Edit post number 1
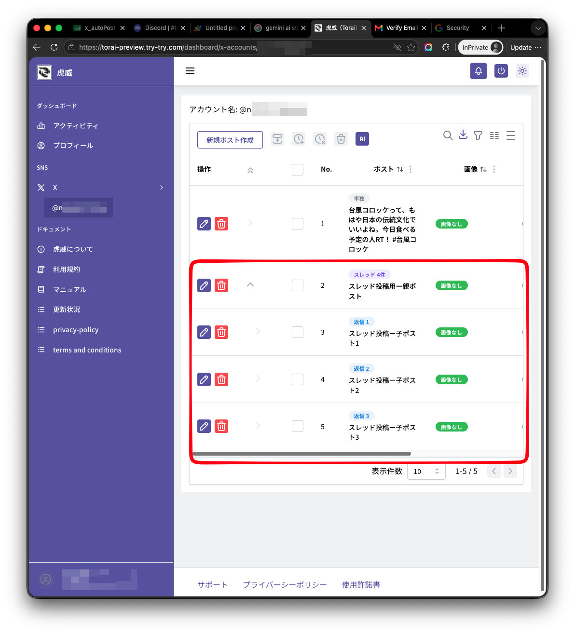 tap(204, 224)
